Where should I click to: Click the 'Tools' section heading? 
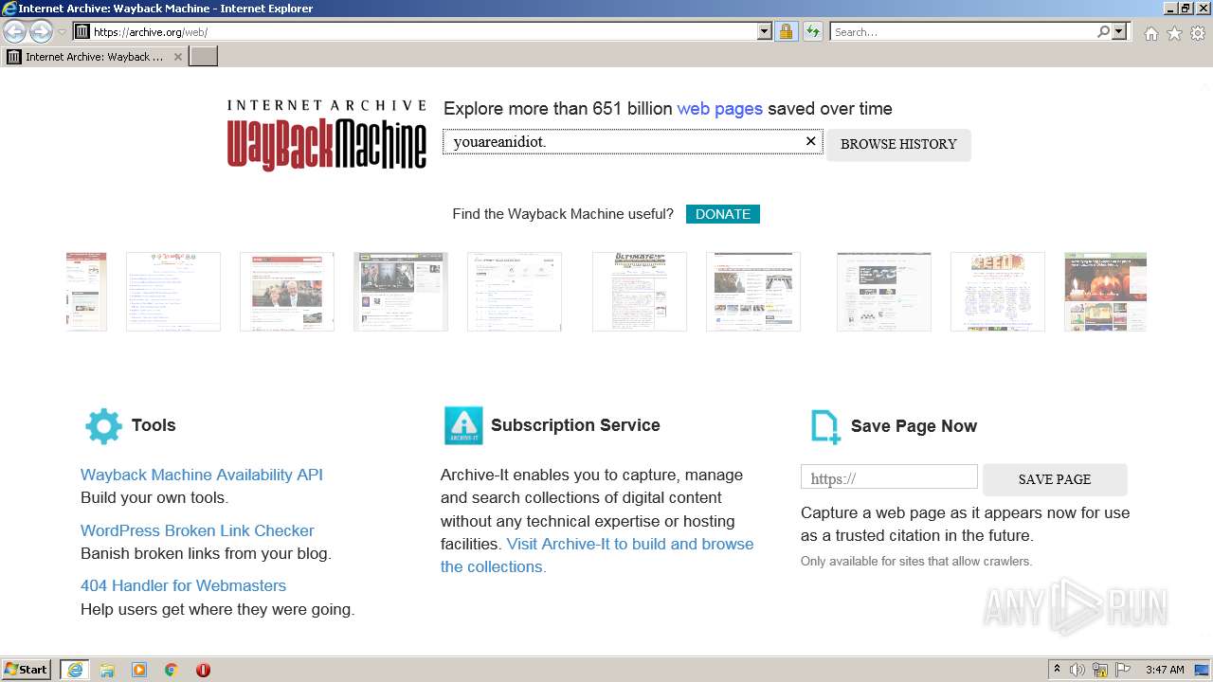(x=154, y=425)
